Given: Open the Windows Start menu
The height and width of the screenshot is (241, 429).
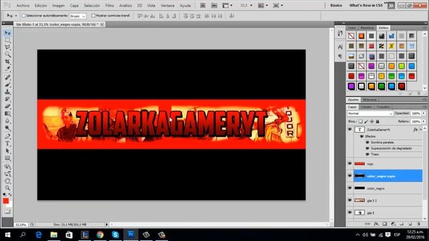Looking at the screenshot, I should coord(7,235).
